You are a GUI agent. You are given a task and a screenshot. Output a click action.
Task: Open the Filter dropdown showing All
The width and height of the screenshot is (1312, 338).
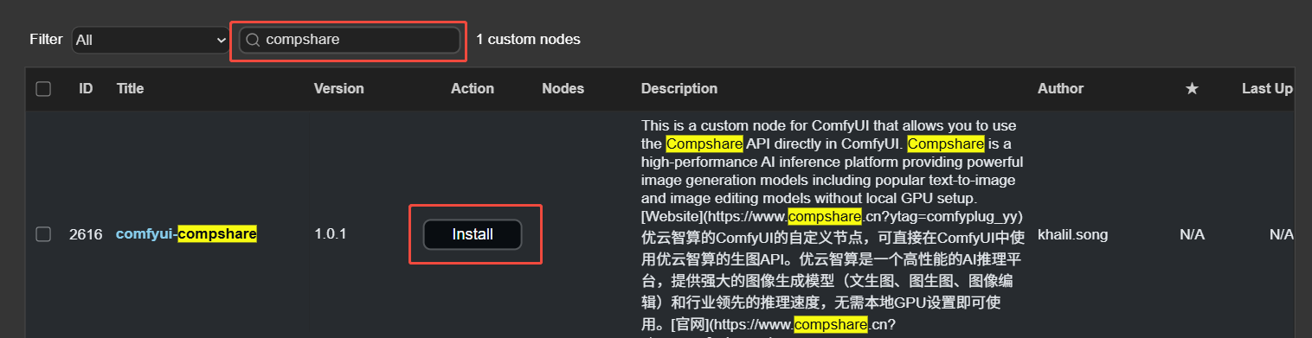pyautogui.click(x=151, y=40)
